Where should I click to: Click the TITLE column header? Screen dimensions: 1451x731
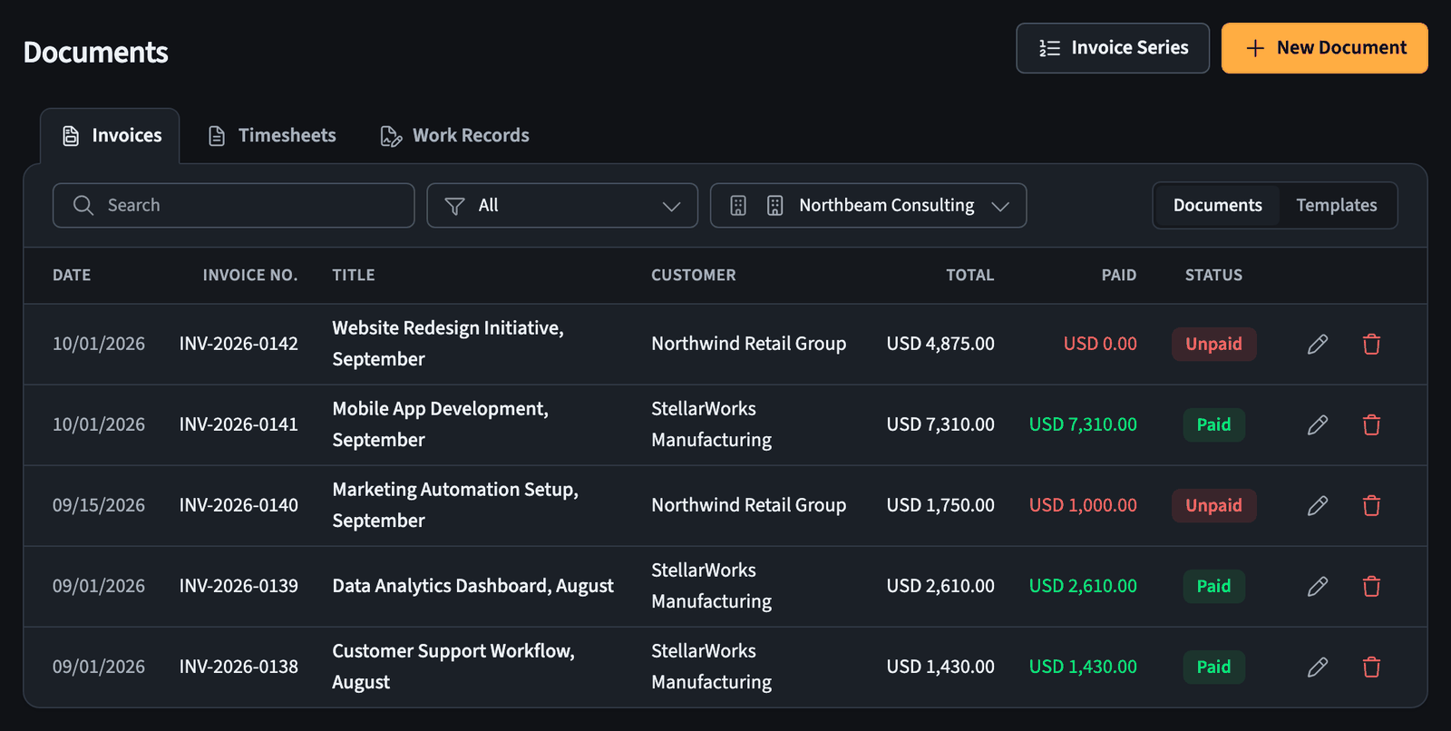pos(354,276)
